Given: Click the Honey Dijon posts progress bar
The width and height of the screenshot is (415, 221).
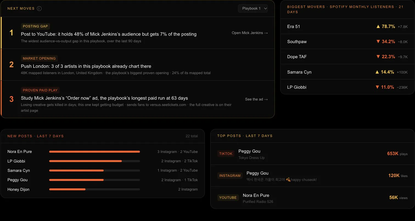Looking at the screenshot, I should coord(94,189).
